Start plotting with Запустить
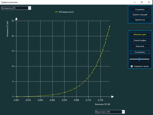This screenshot has height=115, width=153. click(140, 46)
